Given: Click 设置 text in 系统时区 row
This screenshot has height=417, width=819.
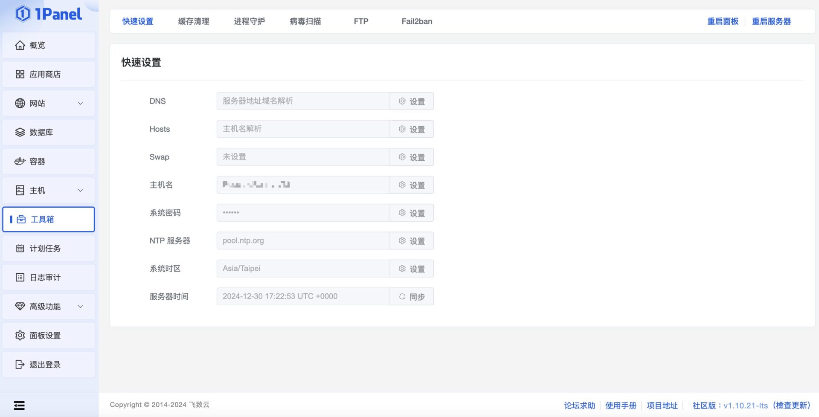Looking at the screenshot, I should (417, 269).
